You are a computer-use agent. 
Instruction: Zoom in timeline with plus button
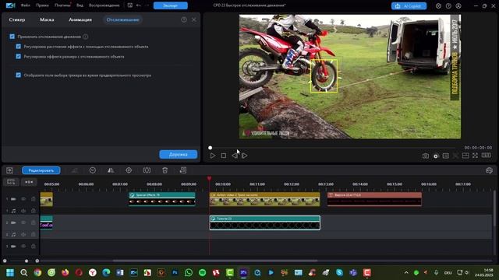pyautogui.click(x=37, y=261)
